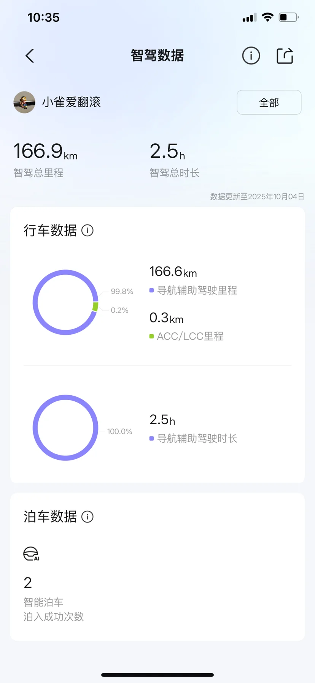Open the info icon in header

tap(251, 56)
